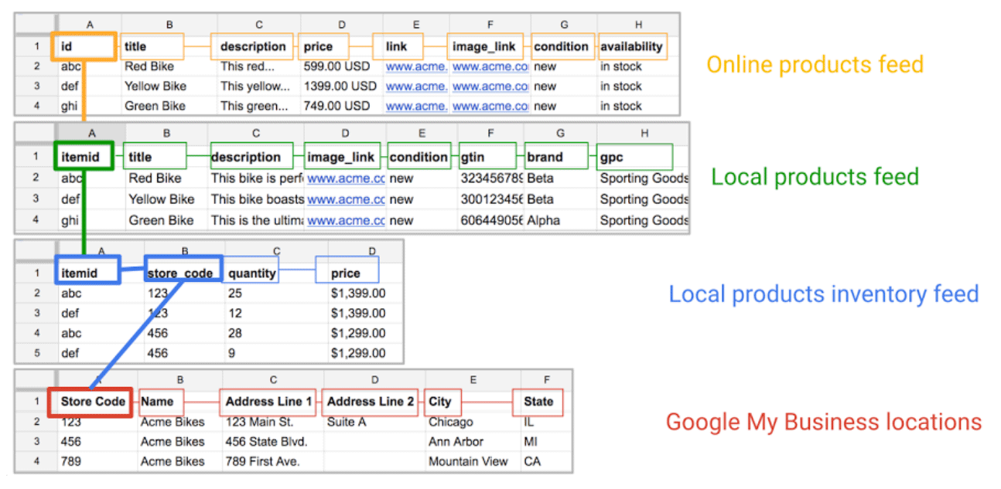
Task: Click the 'State' header cell
Action: pos(538,402)
